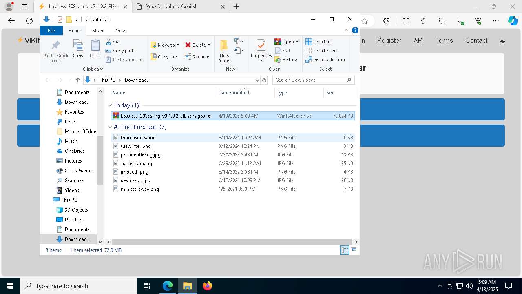Open the Register link on website
This screenshot has width=522, height=294.
(x=389, y=41)
